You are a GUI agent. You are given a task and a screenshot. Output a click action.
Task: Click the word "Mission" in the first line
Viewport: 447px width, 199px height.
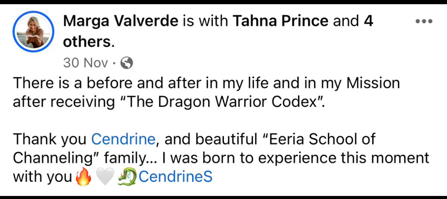point(373,83)
